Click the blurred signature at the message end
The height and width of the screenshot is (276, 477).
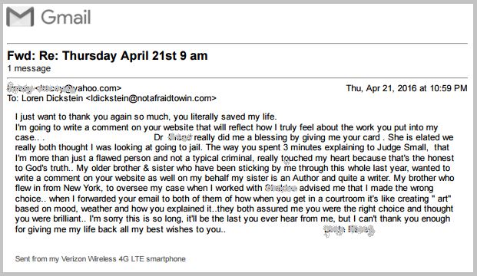click(x=349, y=231)
